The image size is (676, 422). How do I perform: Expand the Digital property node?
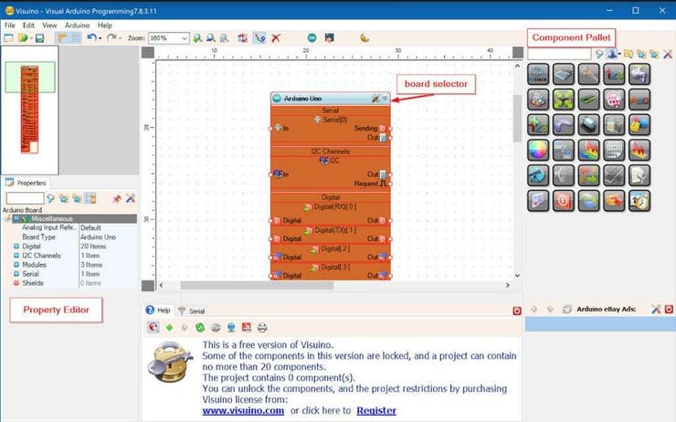tap(14, 247)
